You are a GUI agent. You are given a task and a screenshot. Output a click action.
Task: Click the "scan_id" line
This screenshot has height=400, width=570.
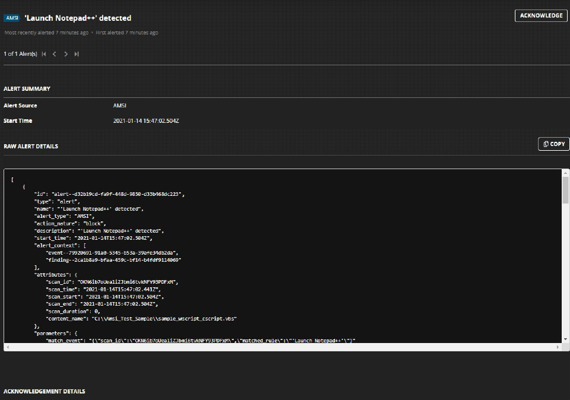click(x=112, y=282)
